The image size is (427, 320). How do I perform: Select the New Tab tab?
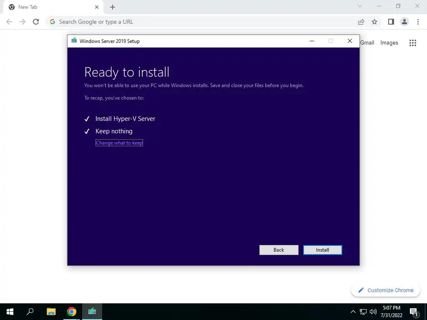point(53,7)
